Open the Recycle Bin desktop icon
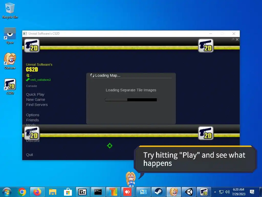 [x=10, y=11]
